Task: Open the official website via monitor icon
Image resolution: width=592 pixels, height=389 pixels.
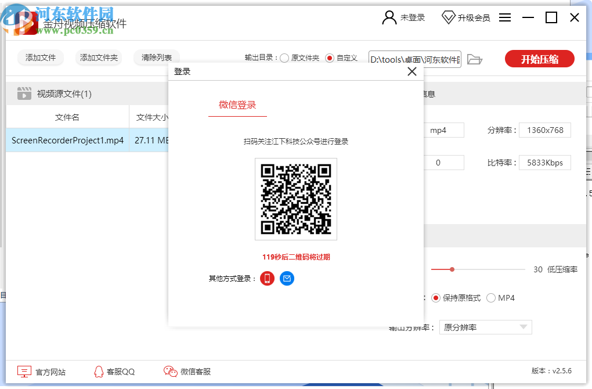Action: [x=24, y=371]
